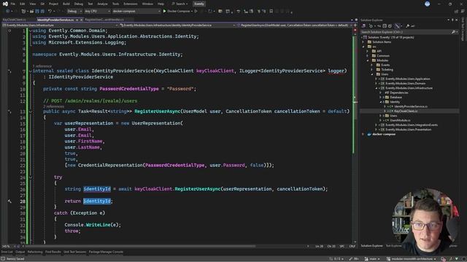Select Evently.Modules.Users.Presentation project
Image resolution: width=467 pixels, height=262 pixels.
(x=408, y=130)
